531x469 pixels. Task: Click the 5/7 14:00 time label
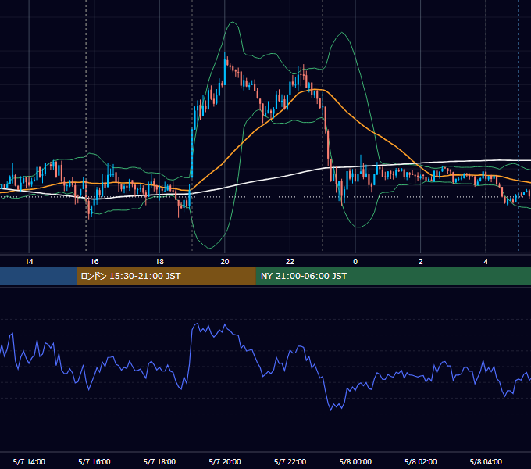click(29, 461)
